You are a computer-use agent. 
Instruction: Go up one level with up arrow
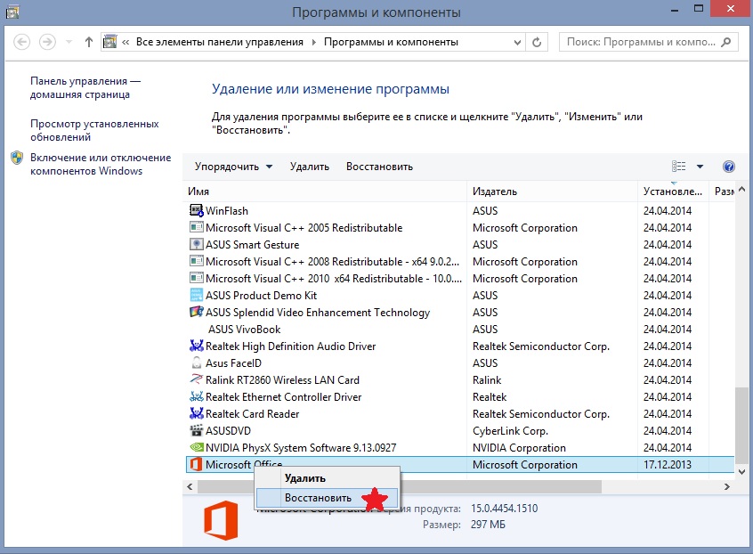(88, 42)
